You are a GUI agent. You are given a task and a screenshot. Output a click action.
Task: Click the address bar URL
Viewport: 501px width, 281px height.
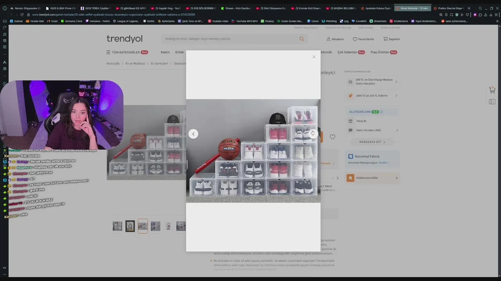114,15
